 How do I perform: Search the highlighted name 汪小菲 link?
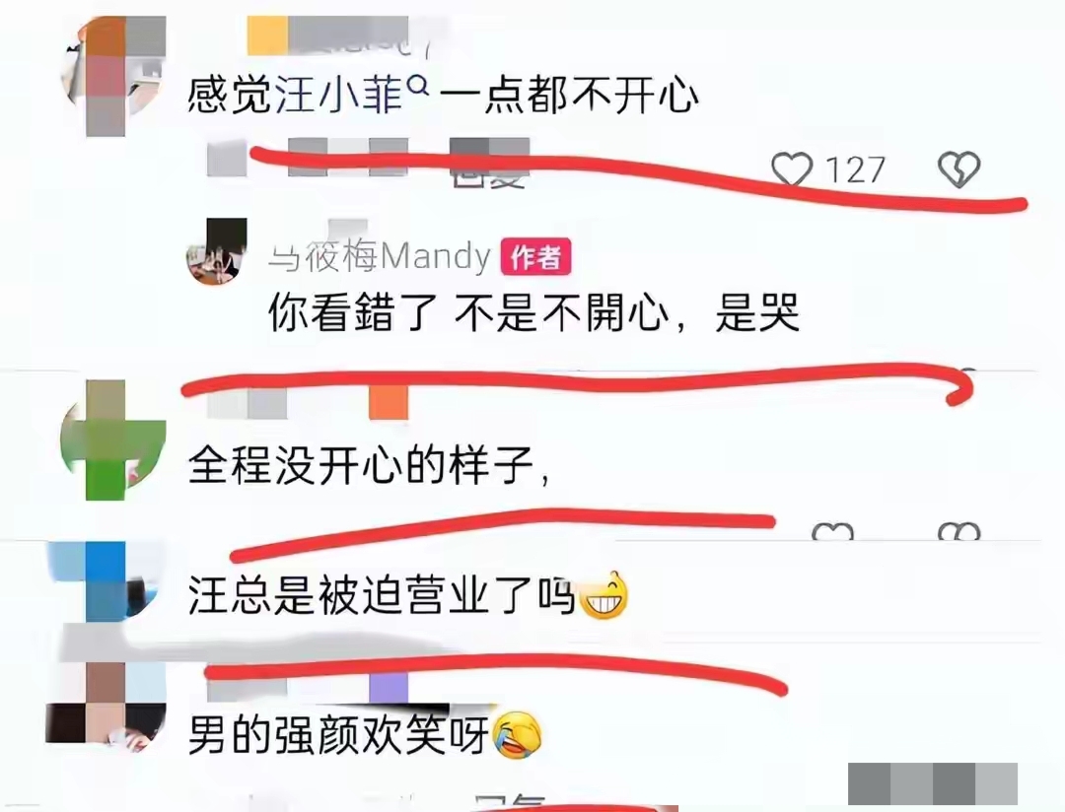click(339, 95)
